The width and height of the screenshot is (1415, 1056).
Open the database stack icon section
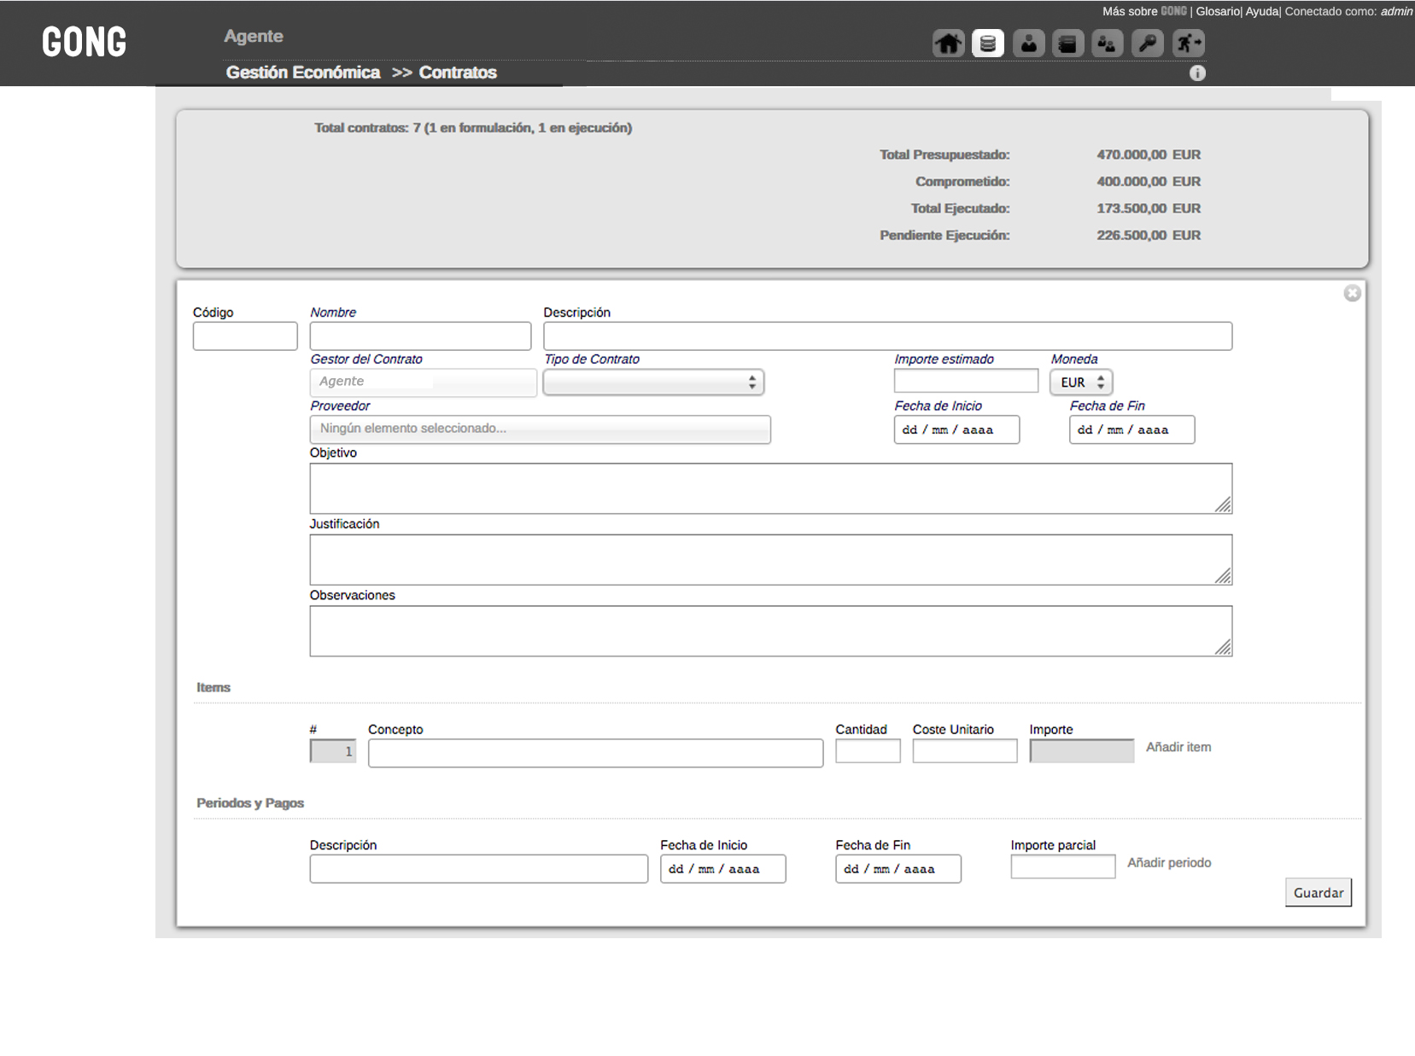(x=988, y=44)
